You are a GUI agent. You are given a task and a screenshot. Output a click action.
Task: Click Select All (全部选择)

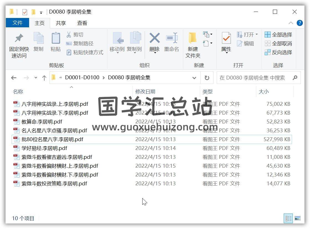[278, 35]
